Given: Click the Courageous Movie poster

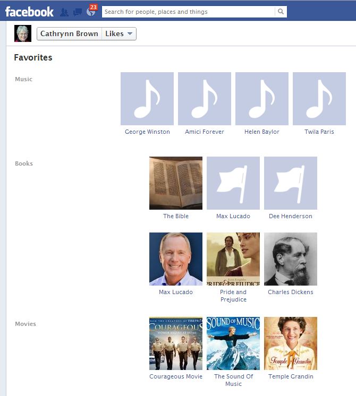Looking at the screenshot, I should tap(176, 343).
